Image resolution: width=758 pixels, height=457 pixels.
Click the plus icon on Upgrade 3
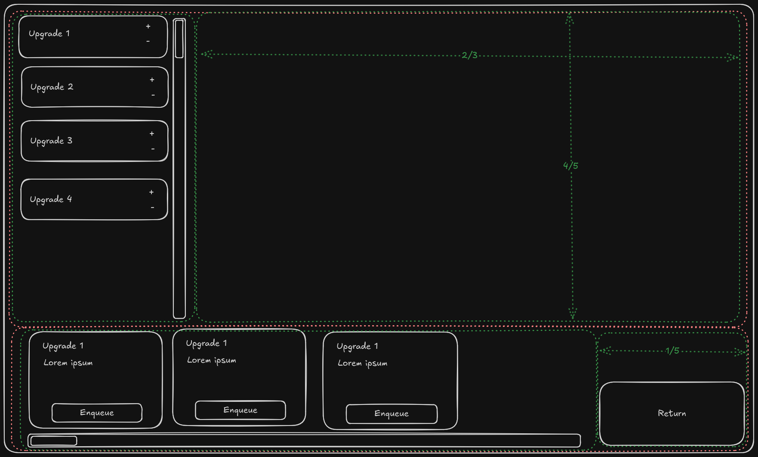point(151,134)
